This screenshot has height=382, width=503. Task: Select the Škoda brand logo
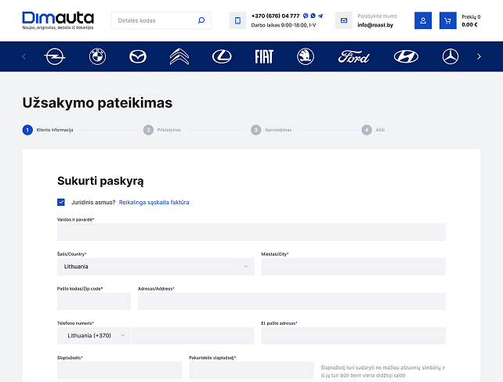click(x=306, y=56)
